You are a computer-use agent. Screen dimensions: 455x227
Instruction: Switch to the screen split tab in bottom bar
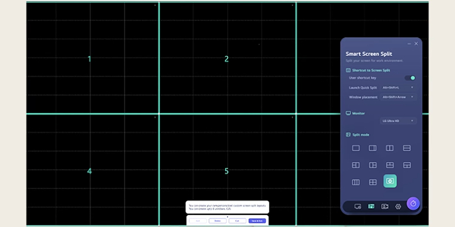tap(371, 207)
